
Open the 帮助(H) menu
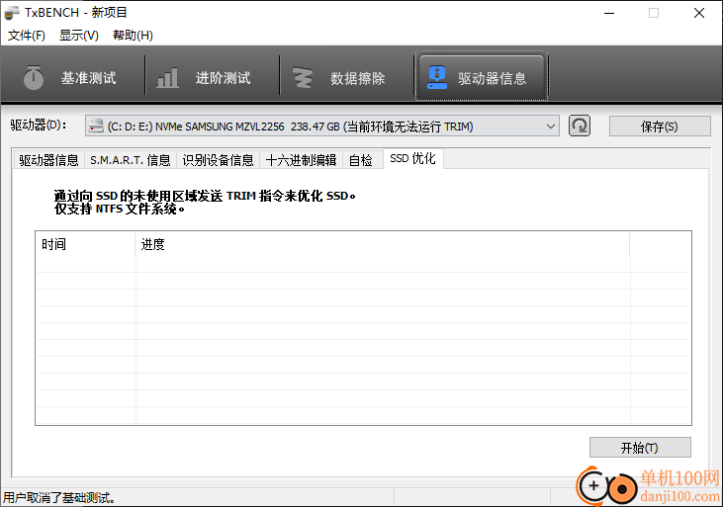(x=133, y=35)
